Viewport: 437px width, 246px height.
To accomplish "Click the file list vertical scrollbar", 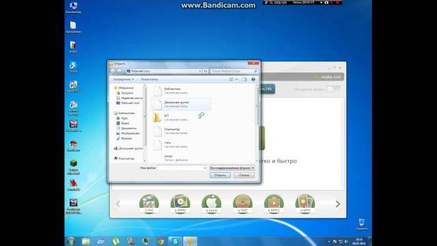I will (257, 123).
